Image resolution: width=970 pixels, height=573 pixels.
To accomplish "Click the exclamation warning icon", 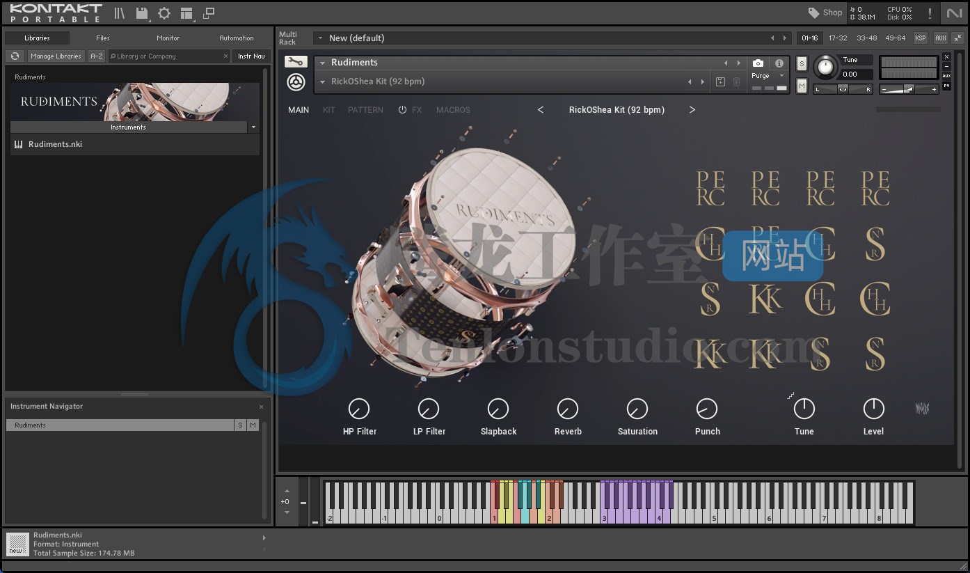I will pyautogui.click(x=930, y=13).
